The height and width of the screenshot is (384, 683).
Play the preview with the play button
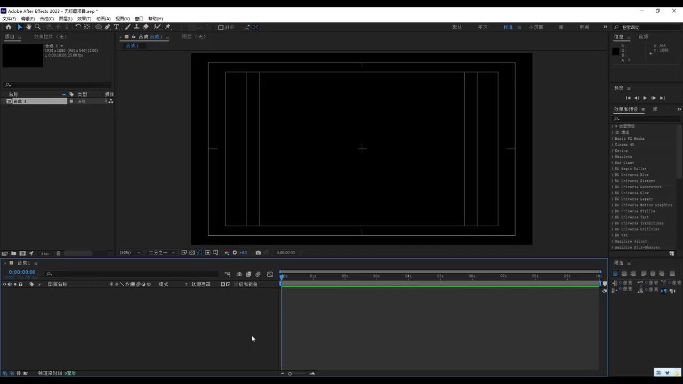[645, 98]
